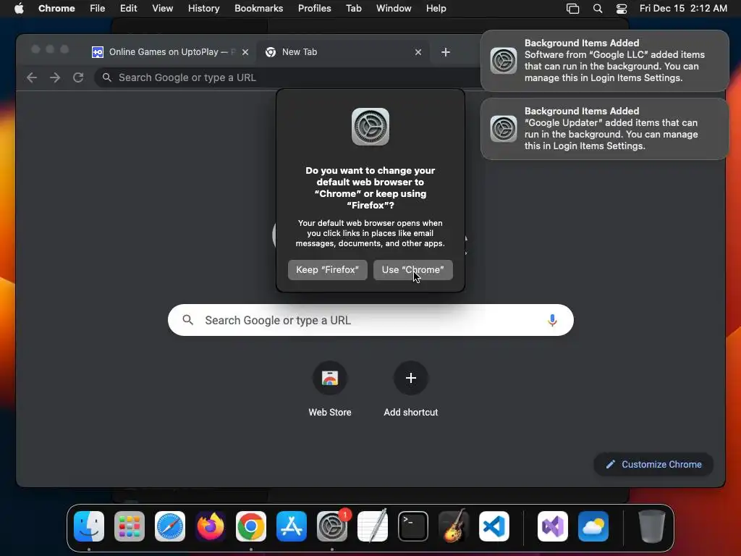Open Control Center from menu bar
This screenshot has height=556, width=741.
tap(622, 9)
